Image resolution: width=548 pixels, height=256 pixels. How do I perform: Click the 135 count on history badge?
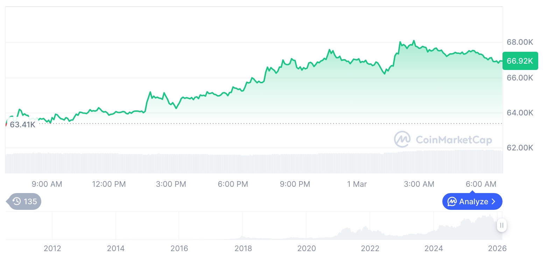30,201
